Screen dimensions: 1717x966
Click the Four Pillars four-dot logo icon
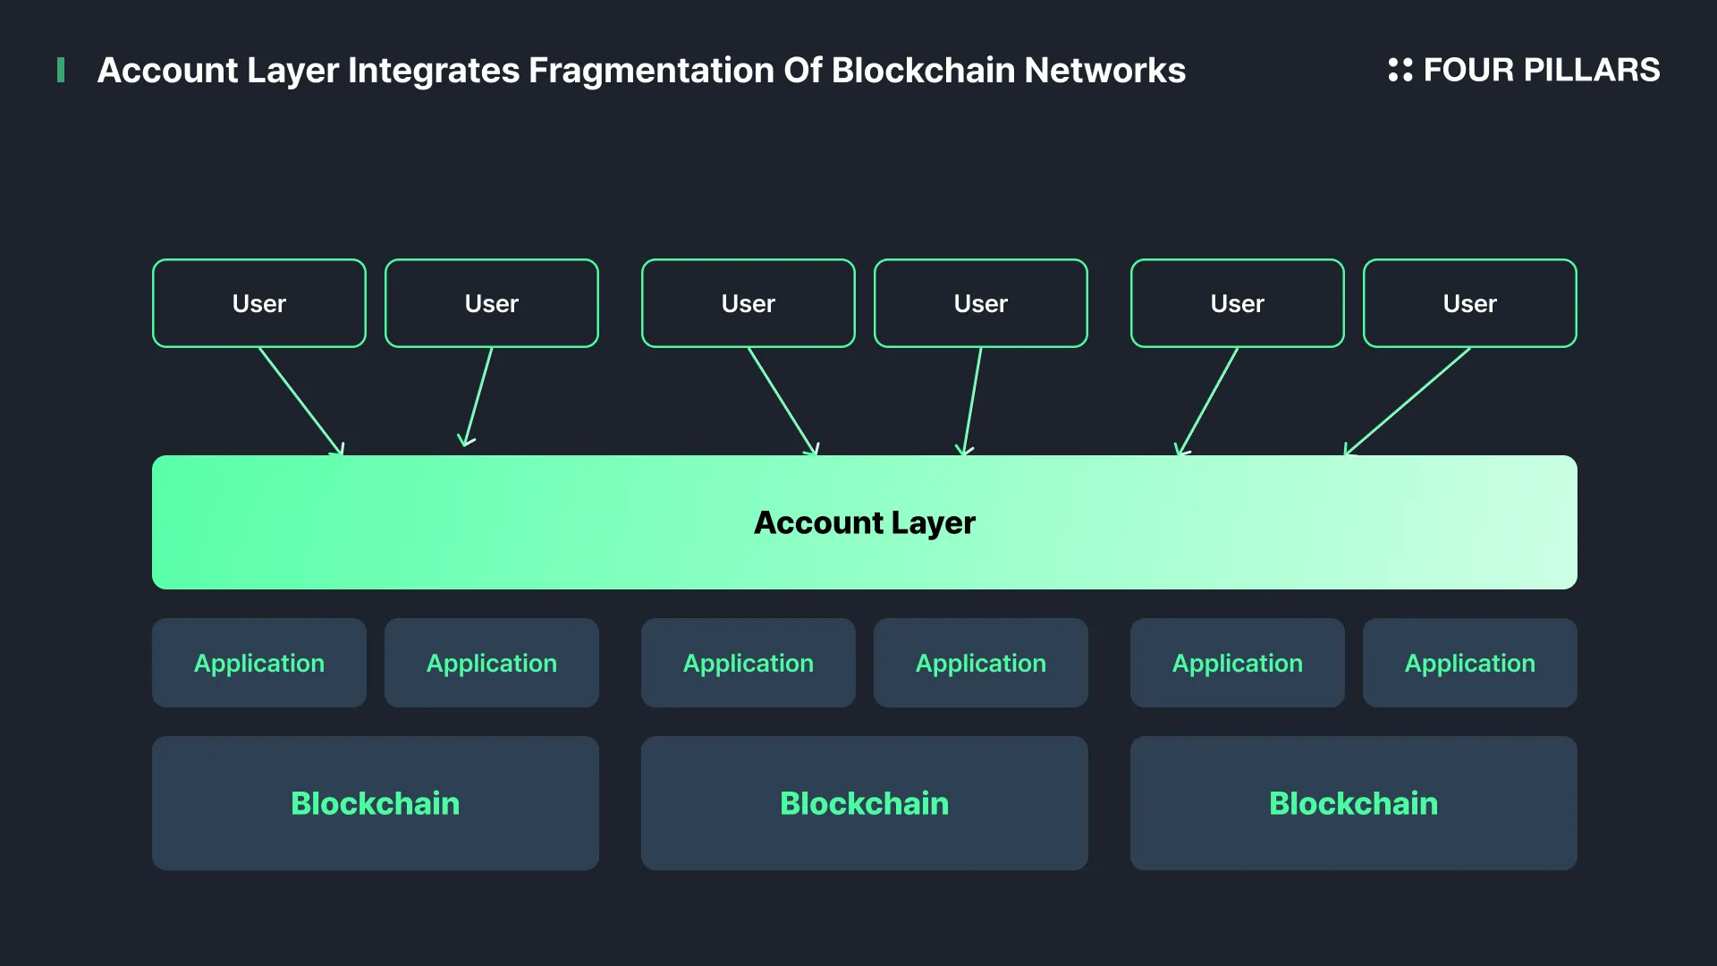pyautogui.click(x=1400, y=70)
